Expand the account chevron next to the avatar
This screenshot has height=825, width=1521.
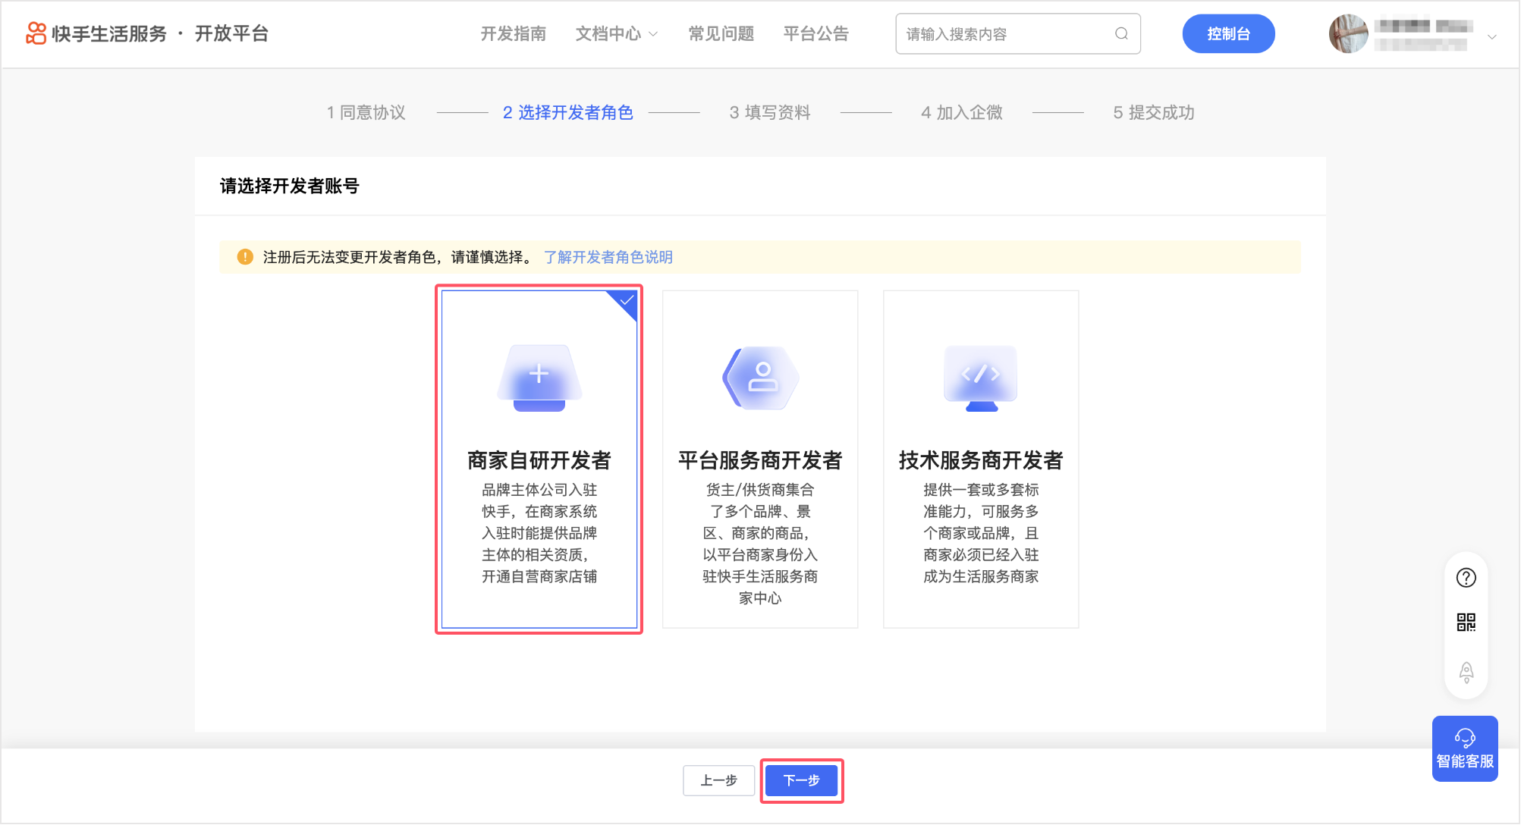pyautogui.click(x=1491, y=36)
